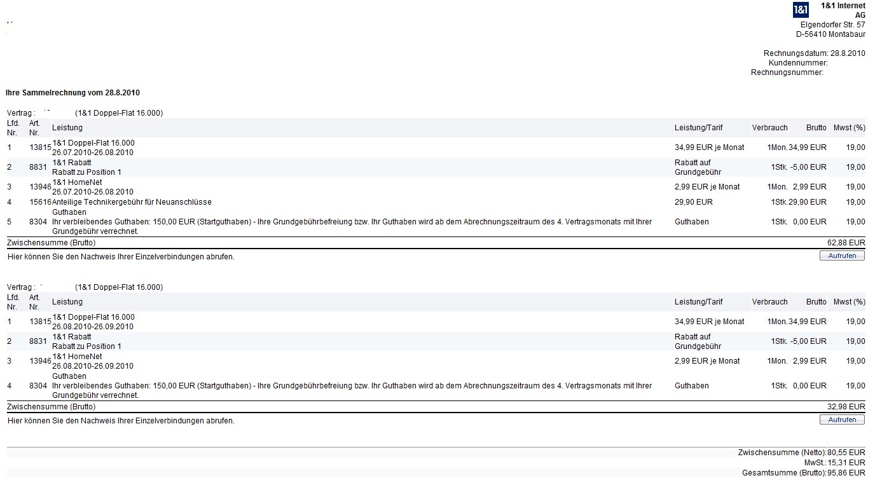The height and width of the screenshot is (485, 875).
Task: Click 'Leistung/Tarif' header in first table
Action: point(699,128)
